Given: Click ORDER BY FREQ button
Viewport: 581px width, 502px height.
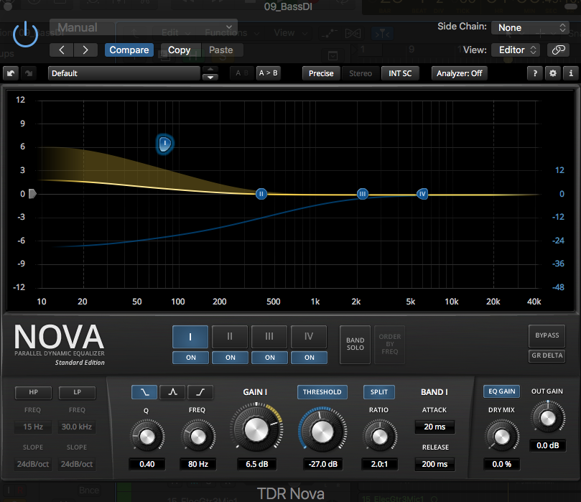Looking at the screenshot, I should click(389, 344).
